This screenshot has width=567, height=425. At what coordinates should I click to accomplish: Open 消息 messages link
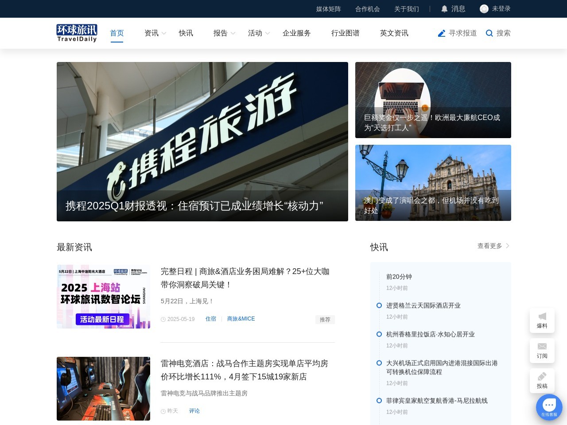pyautogui.click(x=458, y=9)
